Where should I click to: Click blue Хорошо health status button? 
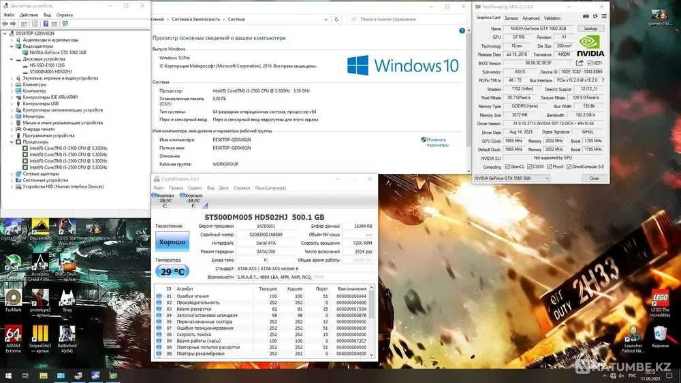172,242
